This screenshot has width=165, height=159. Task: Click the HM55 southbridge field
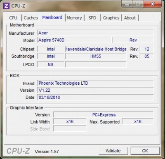click(96, 56)
